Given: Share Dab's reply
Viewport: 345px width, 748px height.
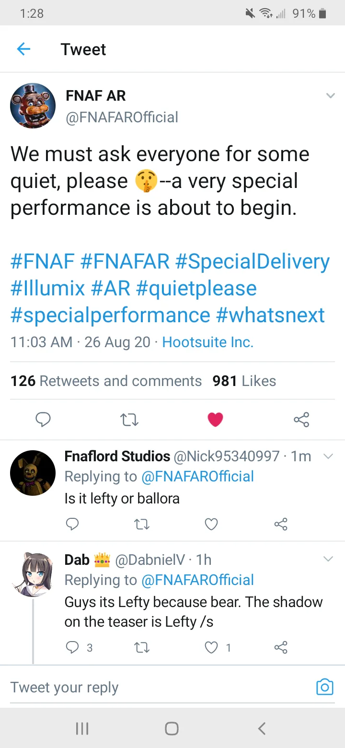Looking at the screenshot, I should coord(281,648).
